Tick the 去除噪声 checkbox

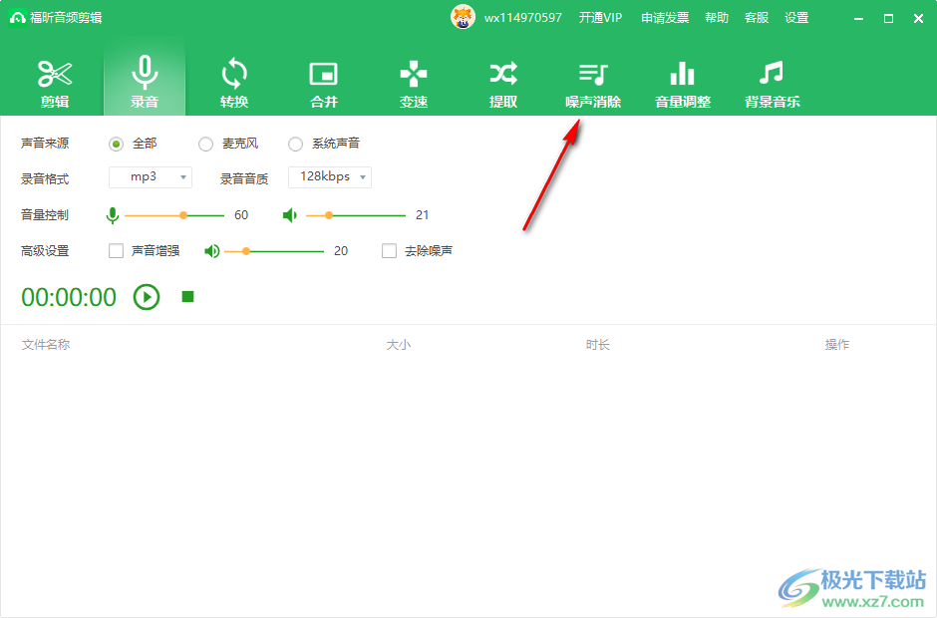[x=390, y=251]
